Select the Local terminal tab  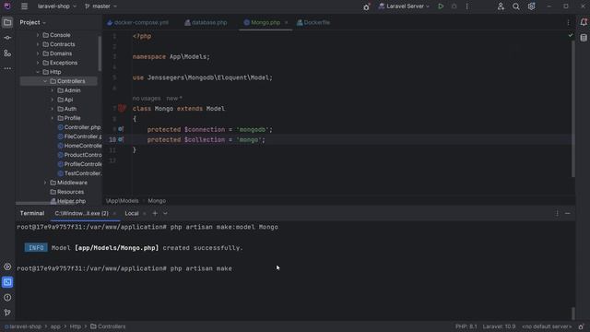coord(132,213)
